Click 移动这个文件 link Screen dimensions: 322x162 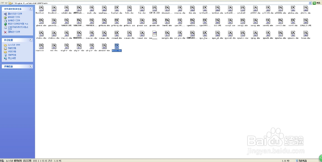tap(14, 17)
